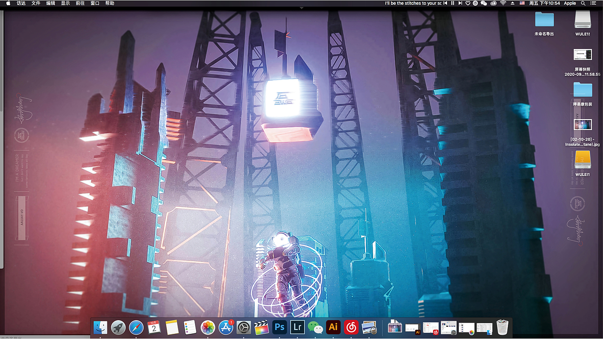This screenshot has width=603, height=339.
Task: Open WeChat in the Dock
Action: pyautogui.click(x=315, y=327)
